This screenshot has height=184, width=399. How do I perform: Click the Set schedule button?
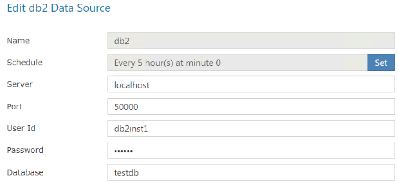[x=381, y=63]
